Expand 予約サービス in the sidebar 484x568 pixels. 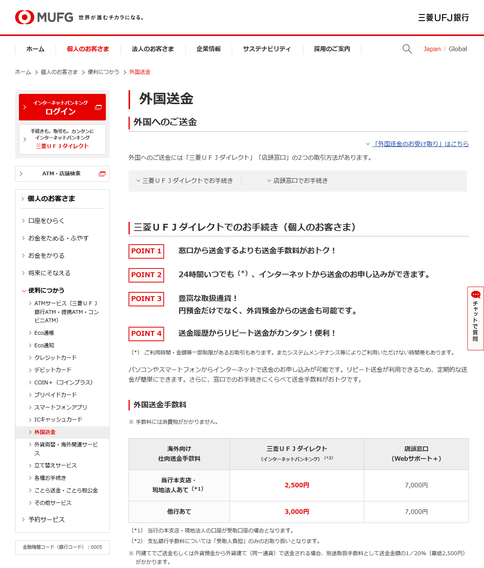[x=47, y=520]
